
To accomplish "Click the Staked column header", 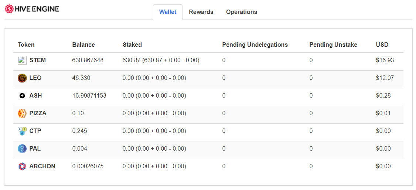I will (132, 45).
